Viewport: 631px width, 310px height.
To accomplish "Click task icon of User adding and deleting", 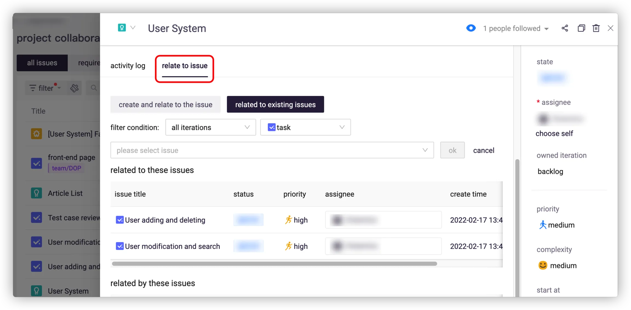I will click(120, 220).
